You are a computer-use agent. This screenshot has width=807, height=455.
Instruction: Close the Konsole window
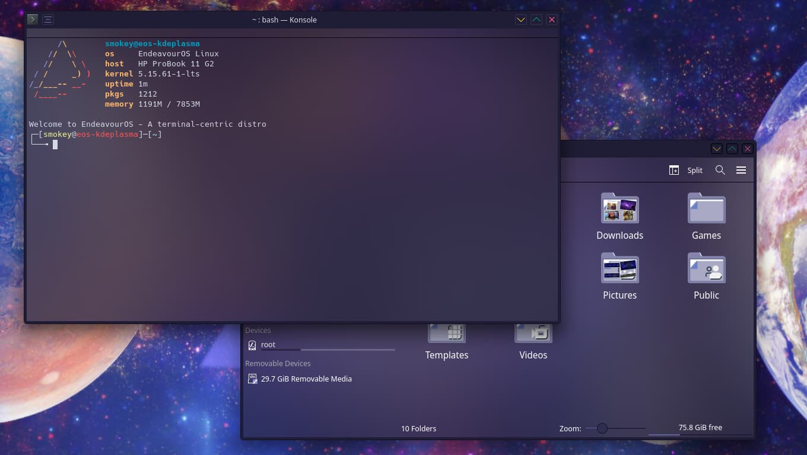tap(552, 20)
